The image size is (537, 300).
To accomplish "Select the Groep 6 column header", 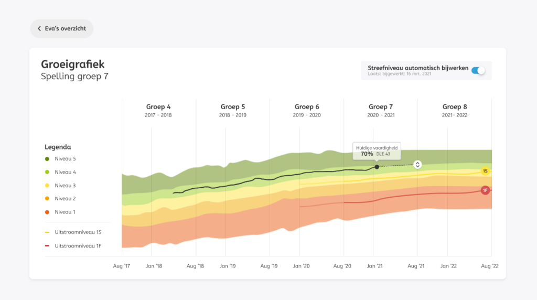I will (x=307, y=110).
